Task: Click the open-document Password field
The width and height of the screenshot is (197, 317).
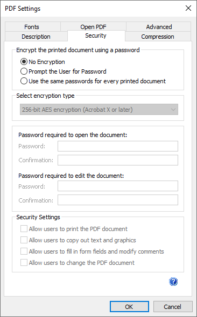Action: coord(118,146)
